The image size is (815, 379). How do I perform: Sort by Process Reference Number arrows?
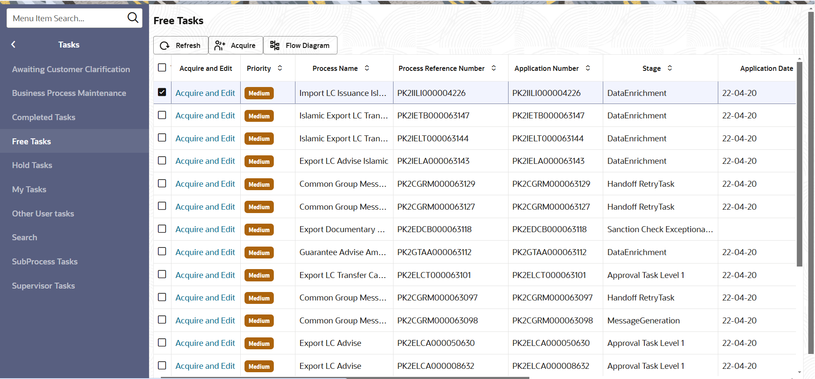click(x=494, y=68)
